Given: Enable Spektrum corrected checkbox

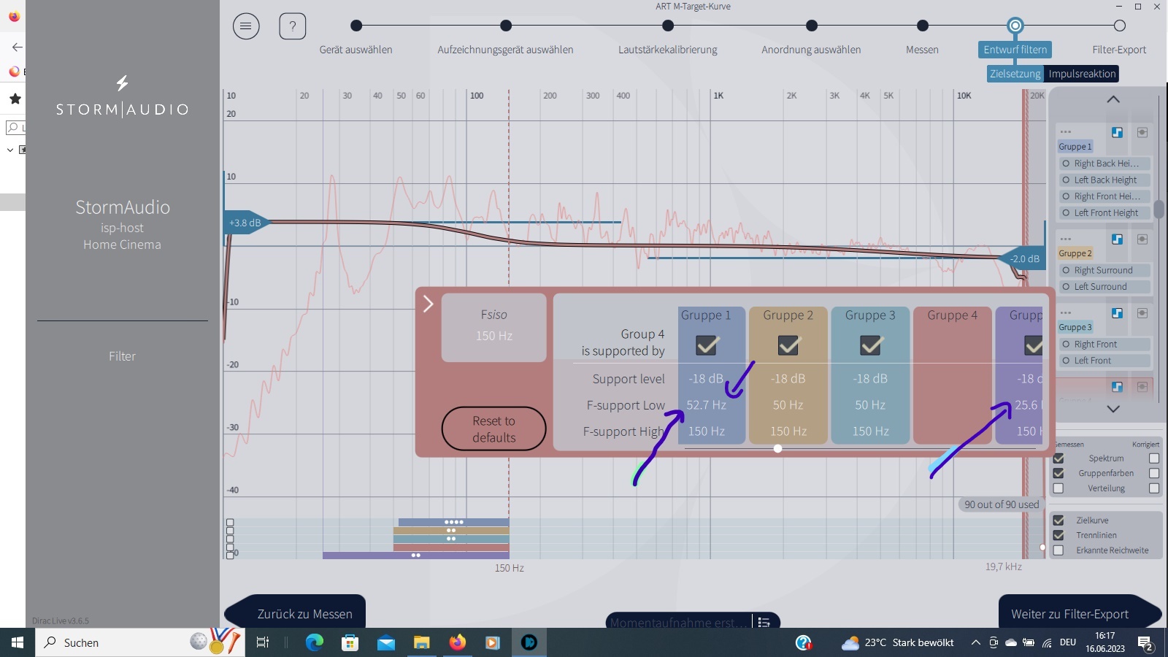Looking at the screenshot, I should pos(1154,458).
